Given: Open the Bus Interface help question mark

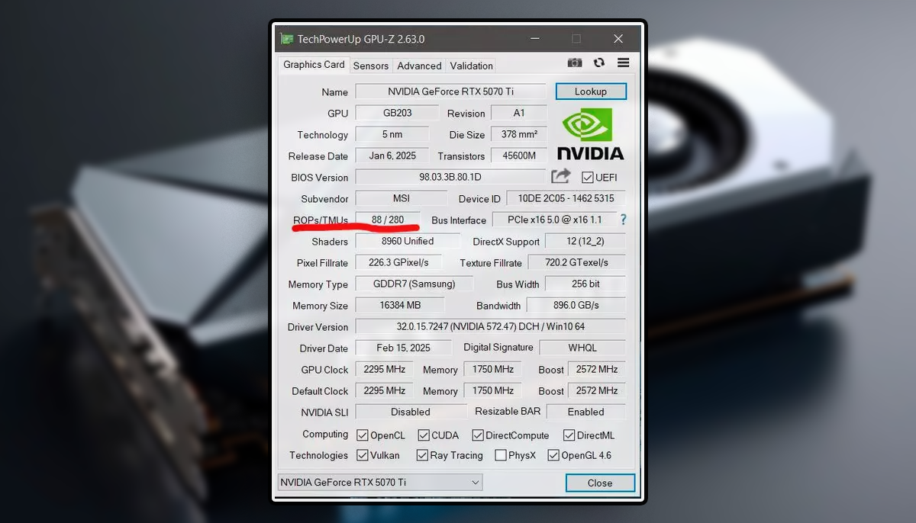Looking at the screenshot, I should 624,220.
